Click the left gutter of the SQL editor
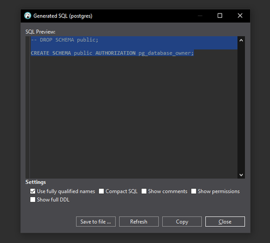Image resolution: width=270 pixels, height=243 pixels. [28, 108]
